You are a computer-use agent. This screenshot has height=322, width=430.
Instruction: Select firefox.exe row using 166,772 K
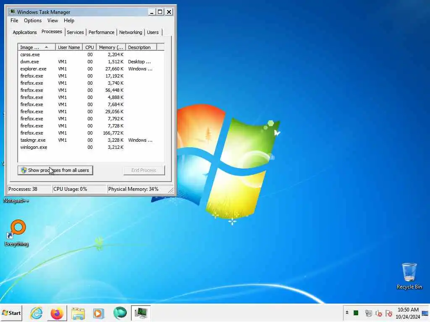[91, 133]
